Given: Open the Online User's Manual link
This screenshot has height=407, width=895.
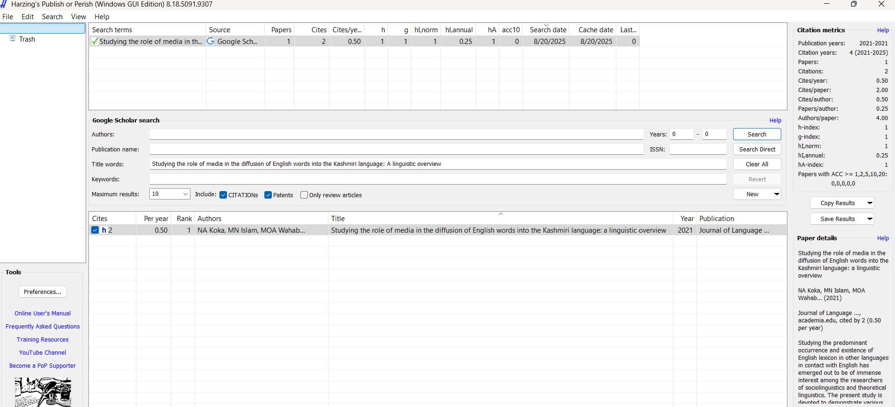Looking at the screenshot, I should [x=43, y=313].
